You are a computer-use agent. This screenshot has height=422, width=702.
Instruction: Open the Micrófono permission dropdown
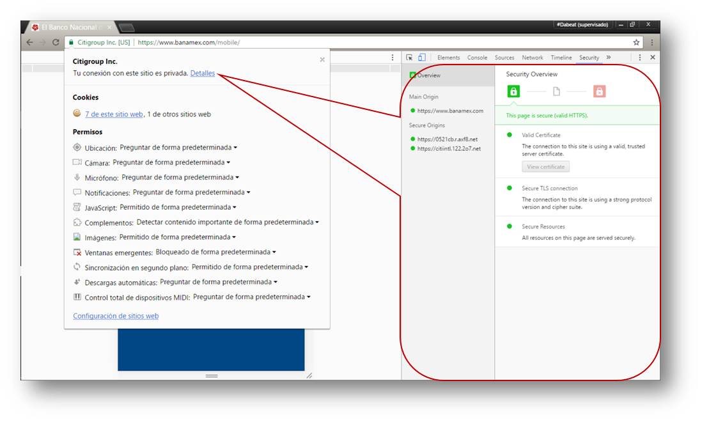(x=180, y=177)
